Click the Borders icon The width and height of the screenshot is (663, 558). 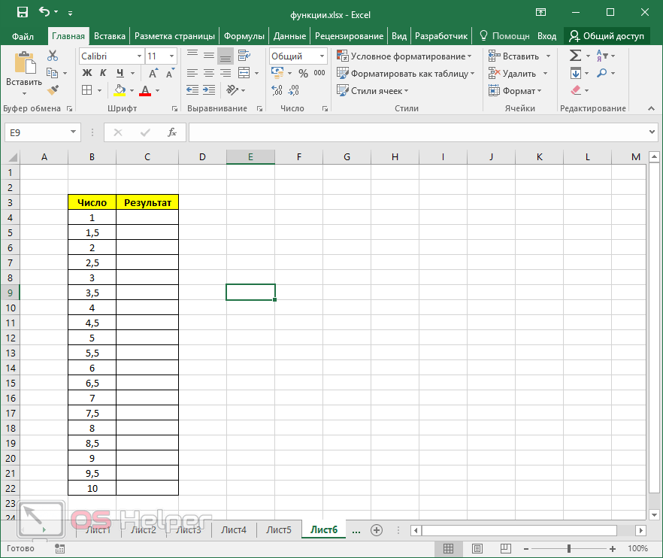pos(86,89)
